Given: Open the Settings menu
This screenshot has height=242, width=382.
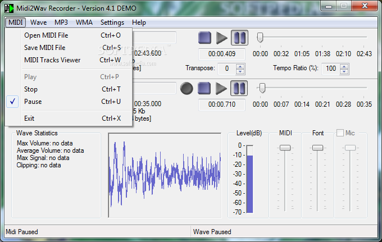Looking at the screenshot, I should click(x=112, y=22).
